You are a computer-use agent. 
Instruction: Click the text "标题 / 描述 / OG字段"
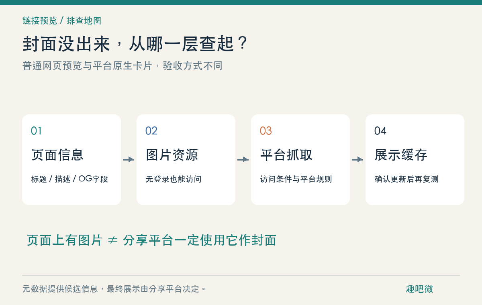[x=69, y=179]
